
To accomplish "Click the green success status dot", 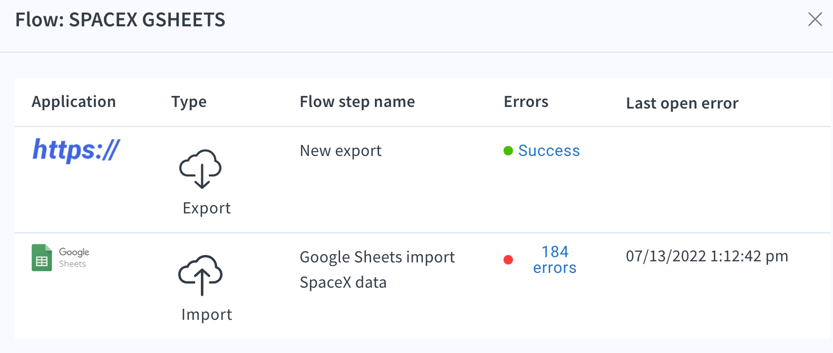I will click(x=508, y=151).
